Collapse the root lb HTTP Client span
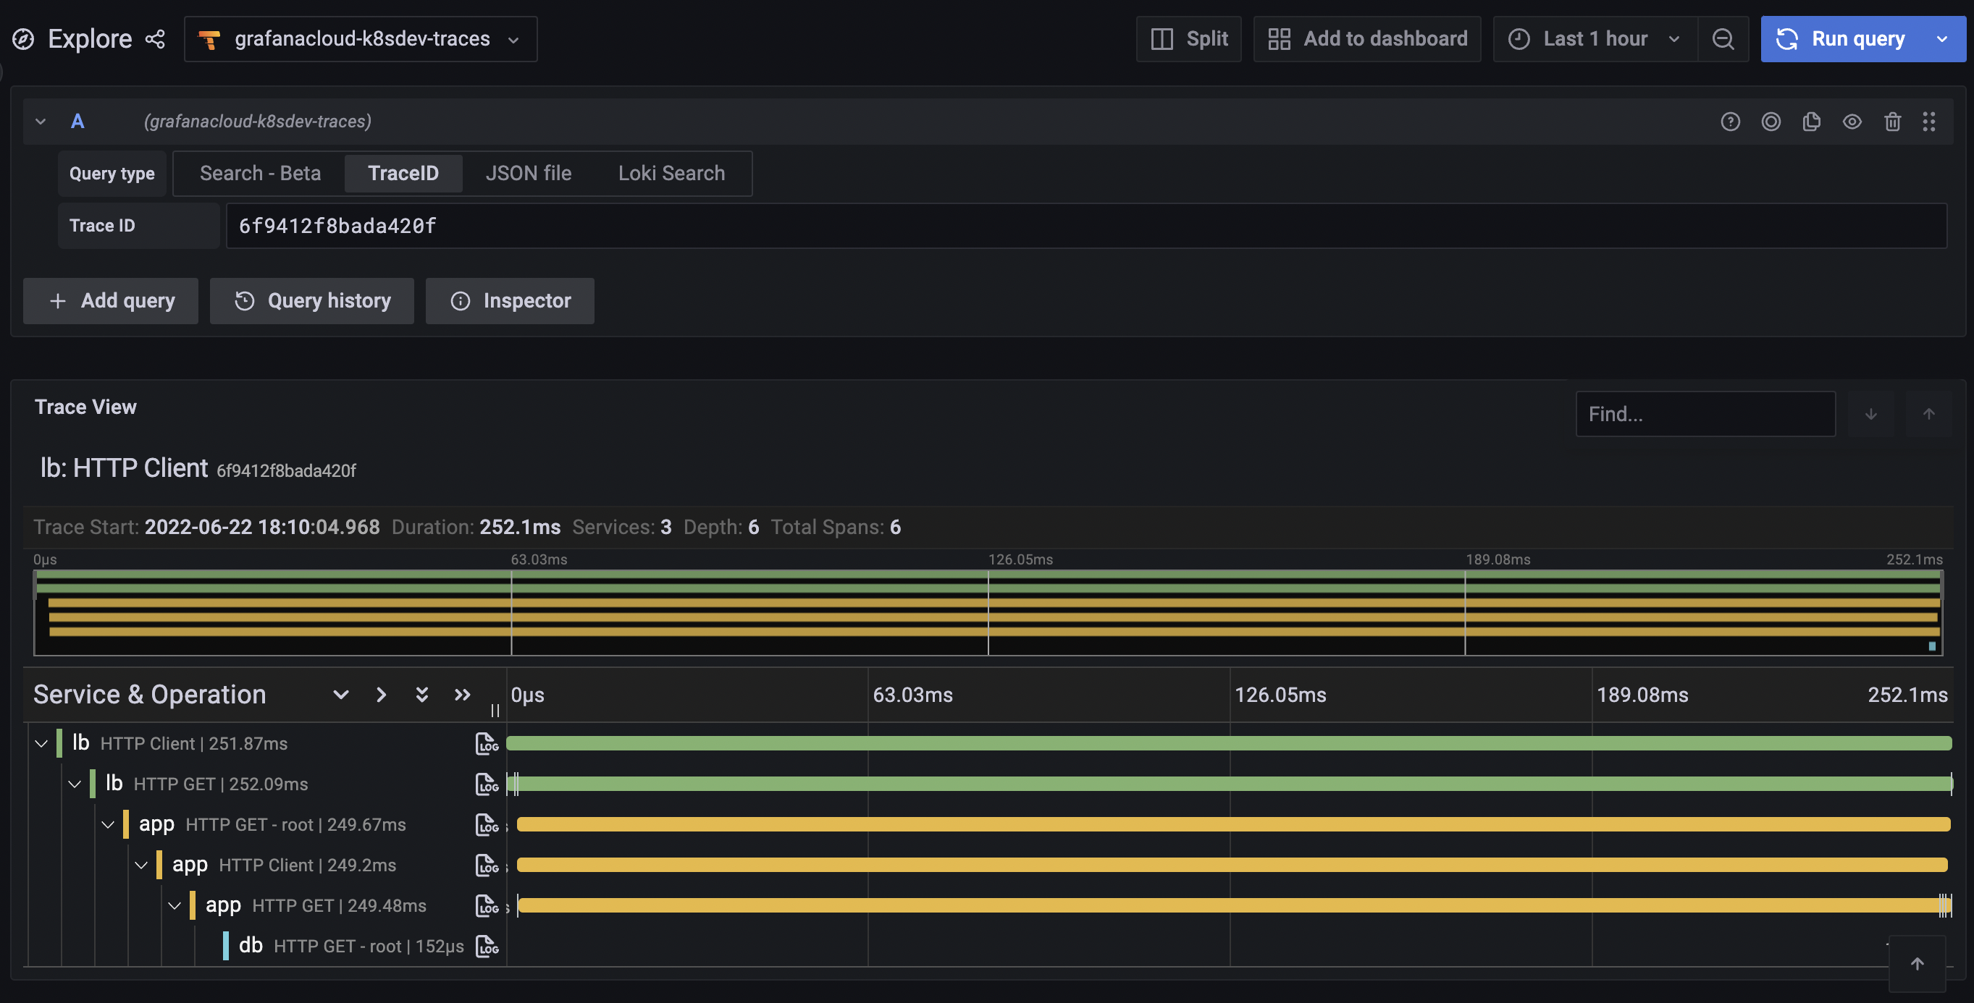 [x=41, y=743]
